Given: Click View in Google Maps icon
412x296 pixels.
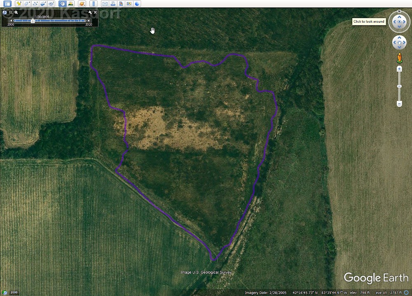Looking at the screenshot, I should pyautogui.click(x=129, y=4).
